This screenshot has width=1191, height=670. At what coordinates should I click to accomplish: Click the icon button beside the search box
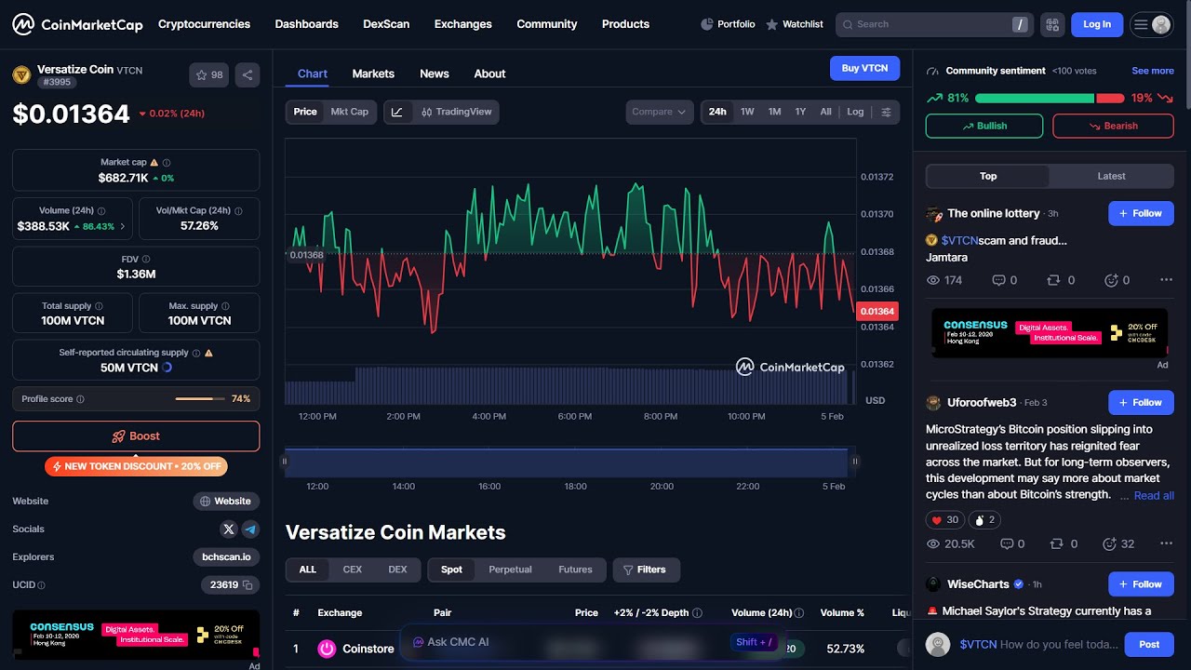[x=1052, y=24]
